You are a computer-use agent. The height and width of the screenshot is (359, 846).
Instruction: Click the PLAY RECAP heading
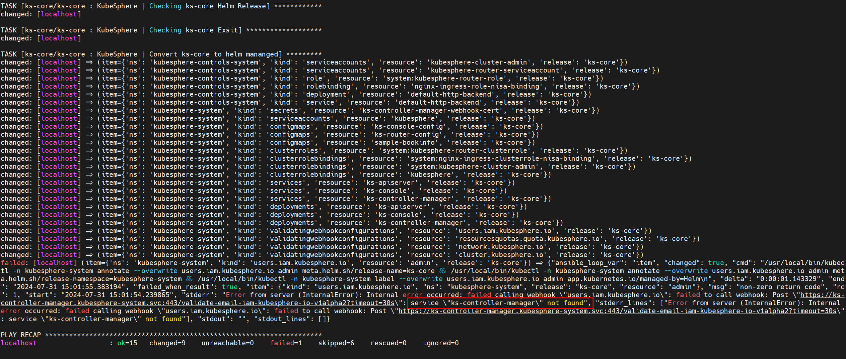[21, 335]
